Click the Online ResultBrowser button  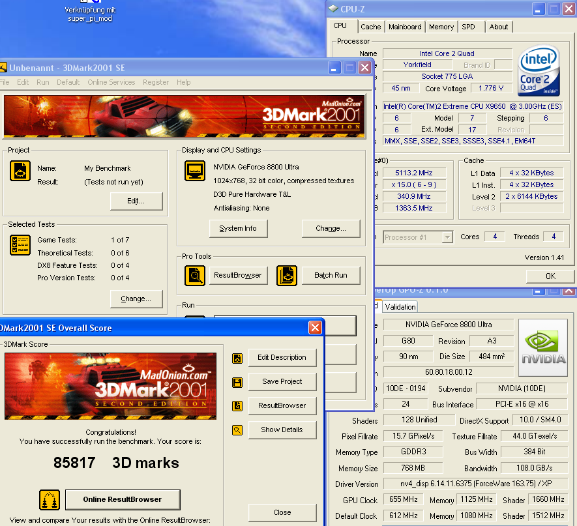[x=123, y=499]
